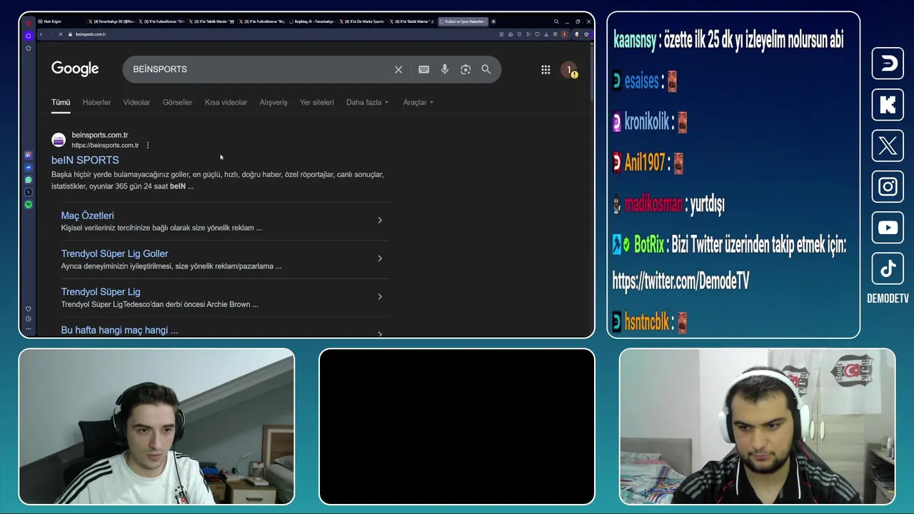Switch to Beşiktaş JK - Fenerbahçe browser tab
Screen dimensions: 914x514
tap(311, 21)
